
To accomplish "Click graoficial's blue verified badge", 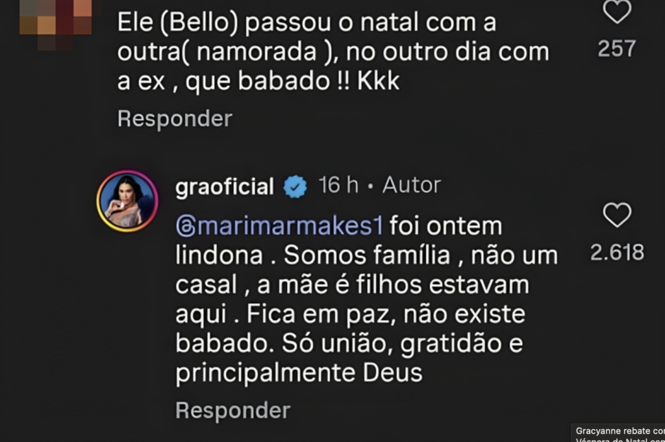I will pos(296,187).
